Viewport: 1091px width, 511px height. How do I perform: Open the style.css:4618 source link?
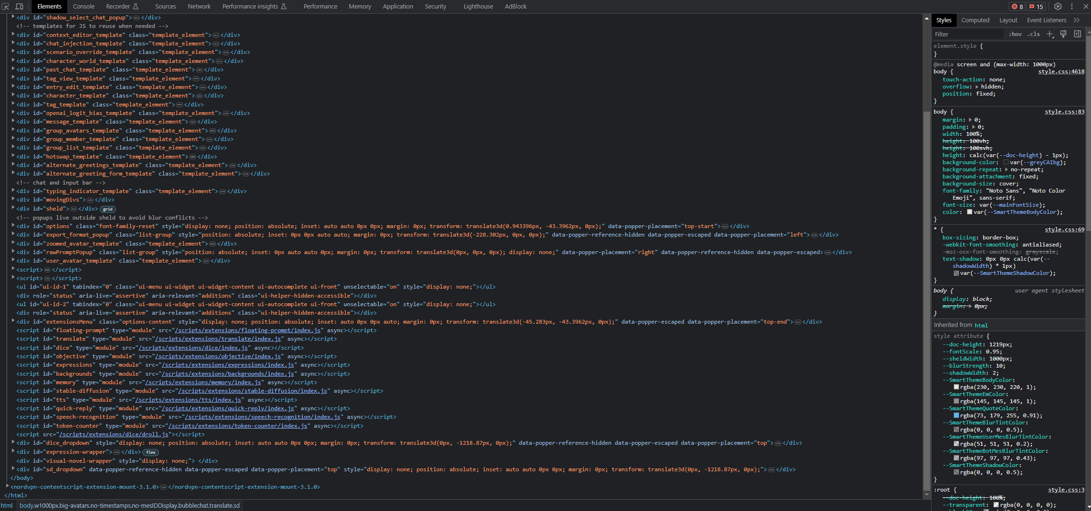pos(1061,71)
